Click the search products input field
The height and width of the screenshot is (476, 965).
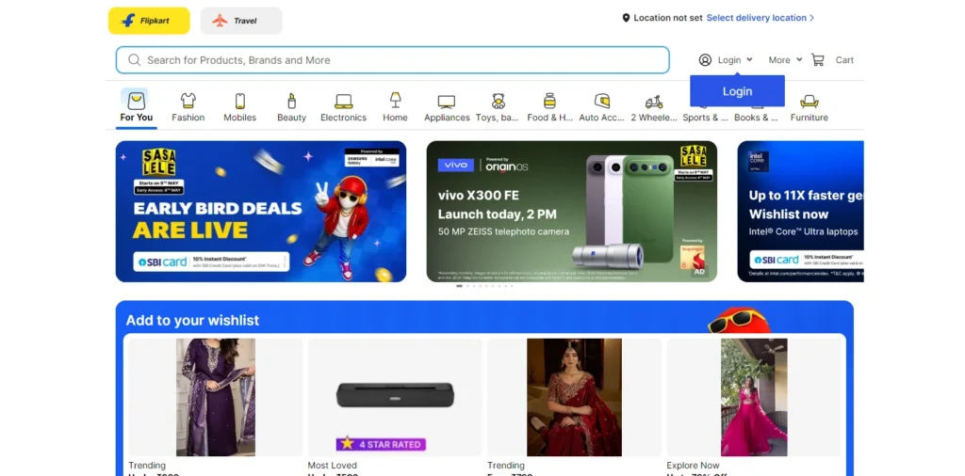393,60
